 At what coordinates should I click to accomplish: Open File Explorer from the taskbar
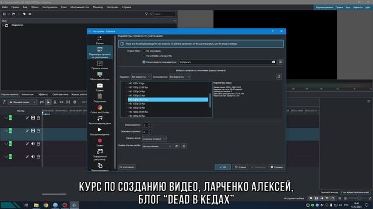coord(36,205)
